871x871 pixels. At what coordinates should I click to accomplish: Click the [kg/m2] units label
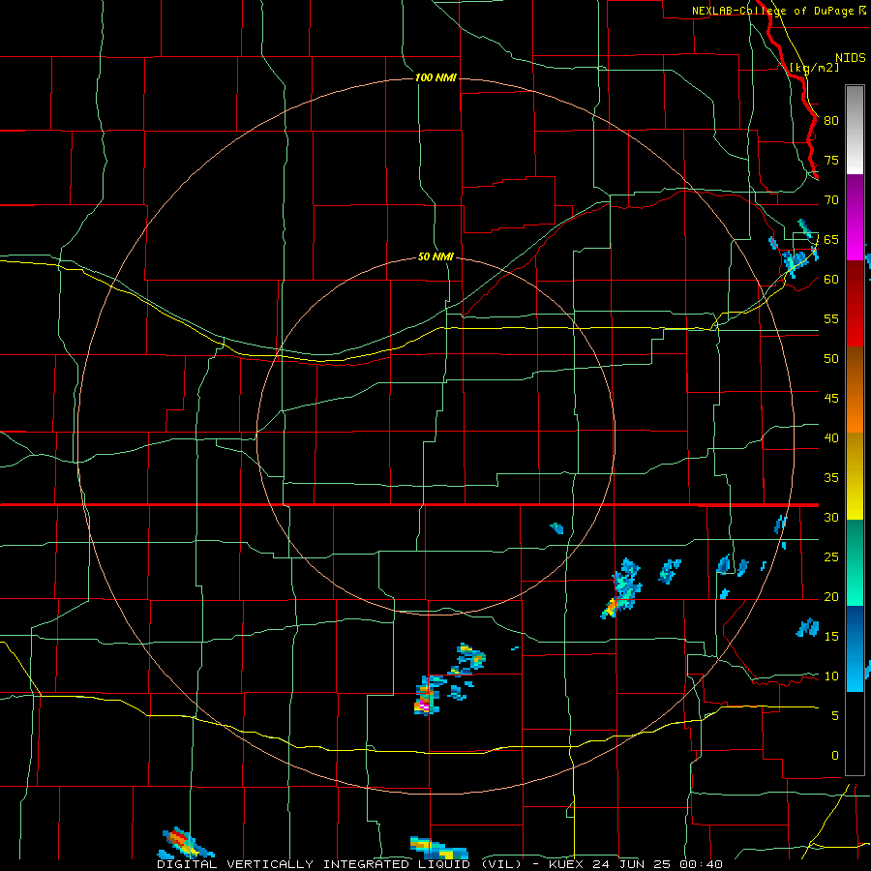pyautogui.click(x=814, y=68)
